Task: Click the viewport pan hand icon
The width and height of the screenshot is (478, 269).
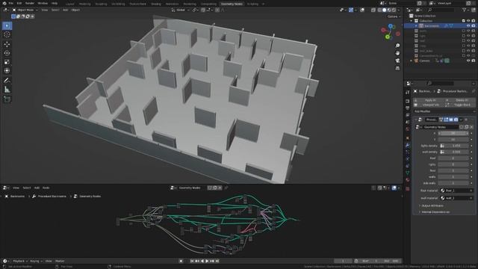Action: [x=397, y=53]
